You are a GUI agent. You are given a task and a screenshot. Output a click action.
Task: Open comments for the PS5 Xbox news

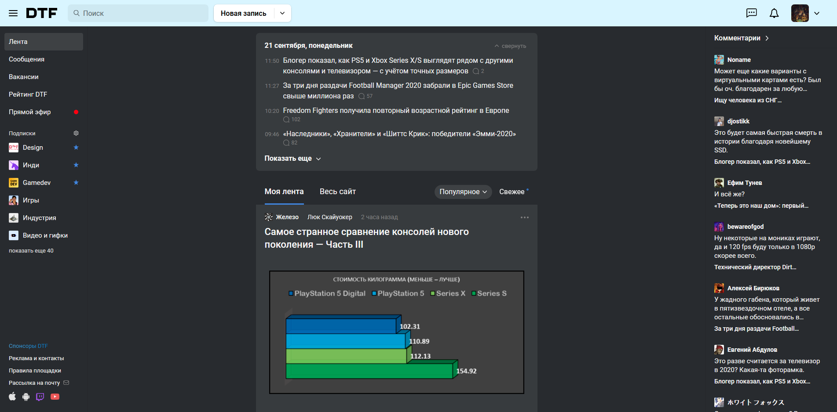479,71
